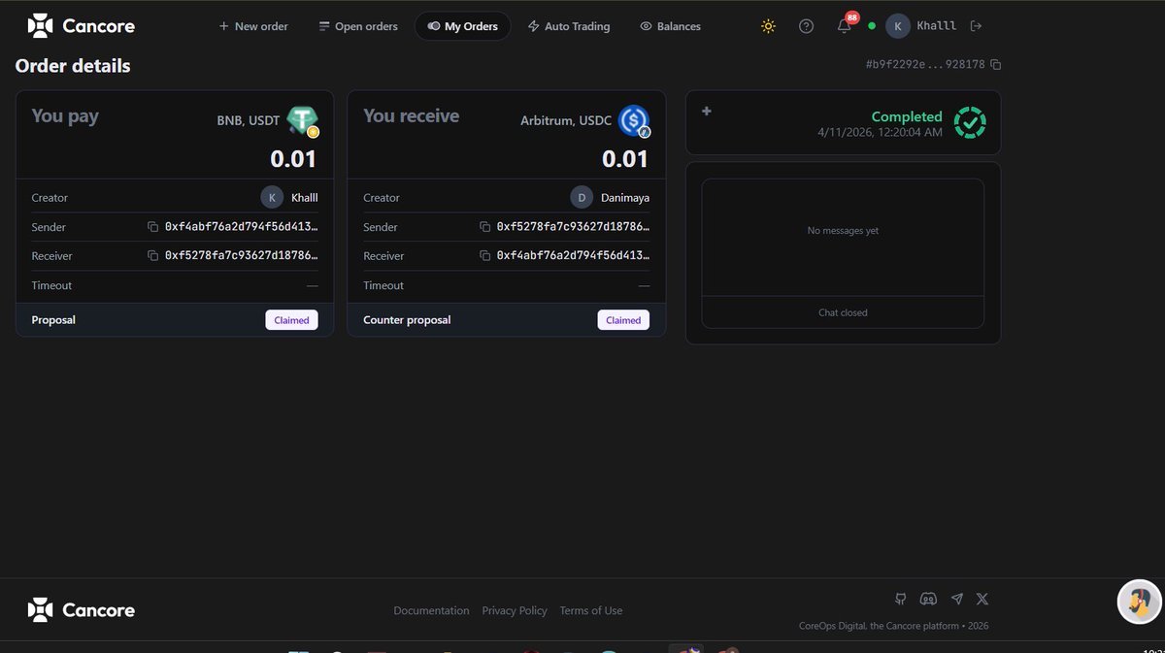The width and height of the screenshot is (1165, 653).
Task: Click creator name Danimaya
Action: click(x=625, y=198)
